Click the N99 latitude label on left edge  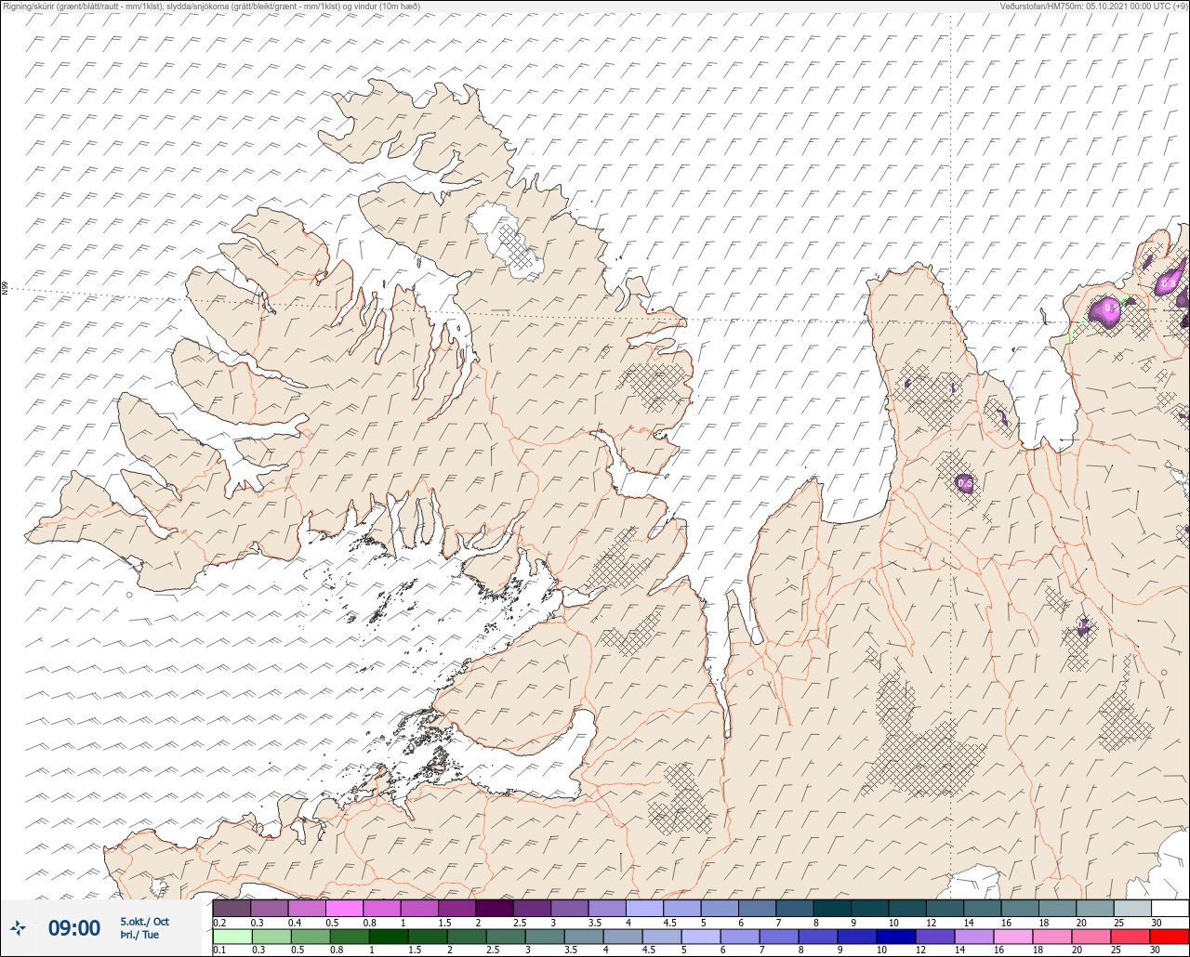(x=5, y=289)
